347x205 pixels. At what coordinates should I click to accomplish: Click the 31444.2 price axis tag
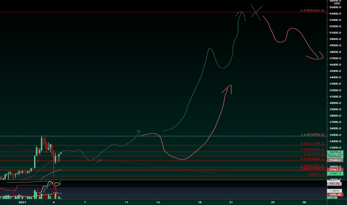click(x=335, y=160)
